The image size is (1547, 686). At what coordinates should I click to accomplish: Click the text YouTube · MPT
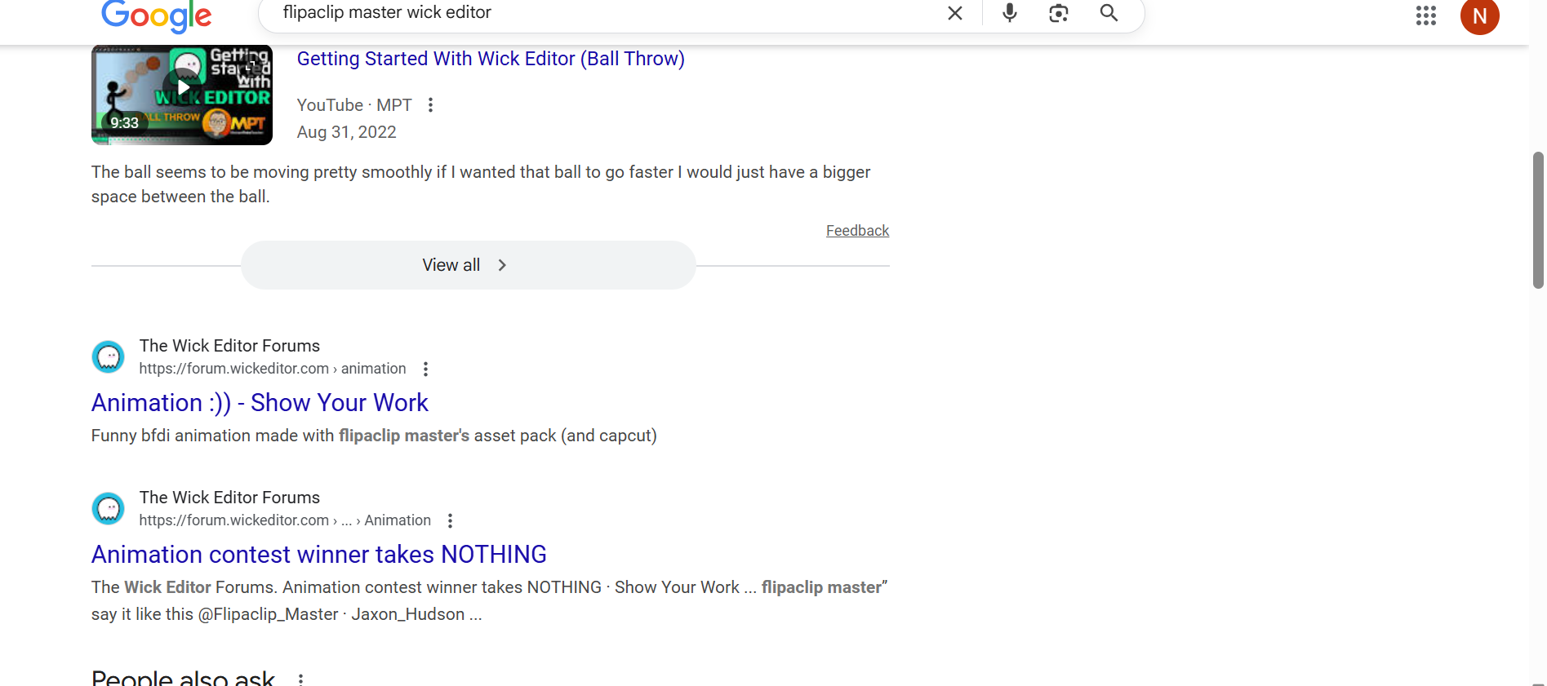click(354, 105)
